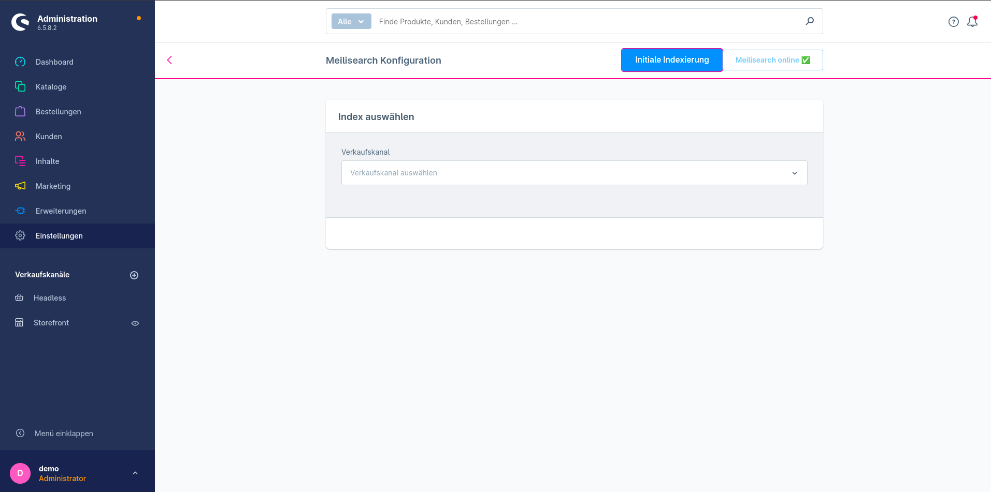Open the Headless sales channel
Screen dimensions: 991x492
pos(50,298)
